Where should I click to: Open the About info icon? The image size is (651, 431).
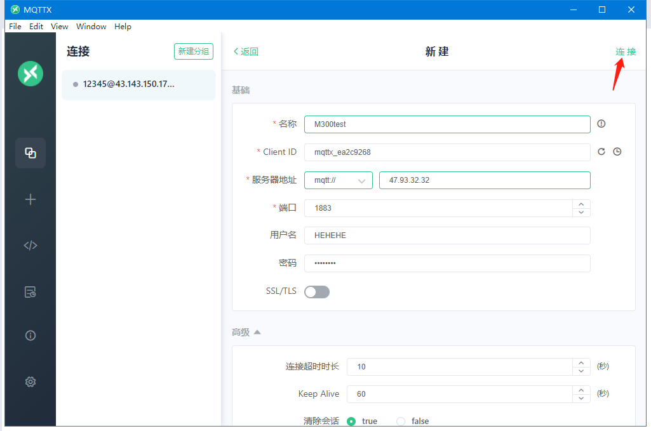(30, 335)
